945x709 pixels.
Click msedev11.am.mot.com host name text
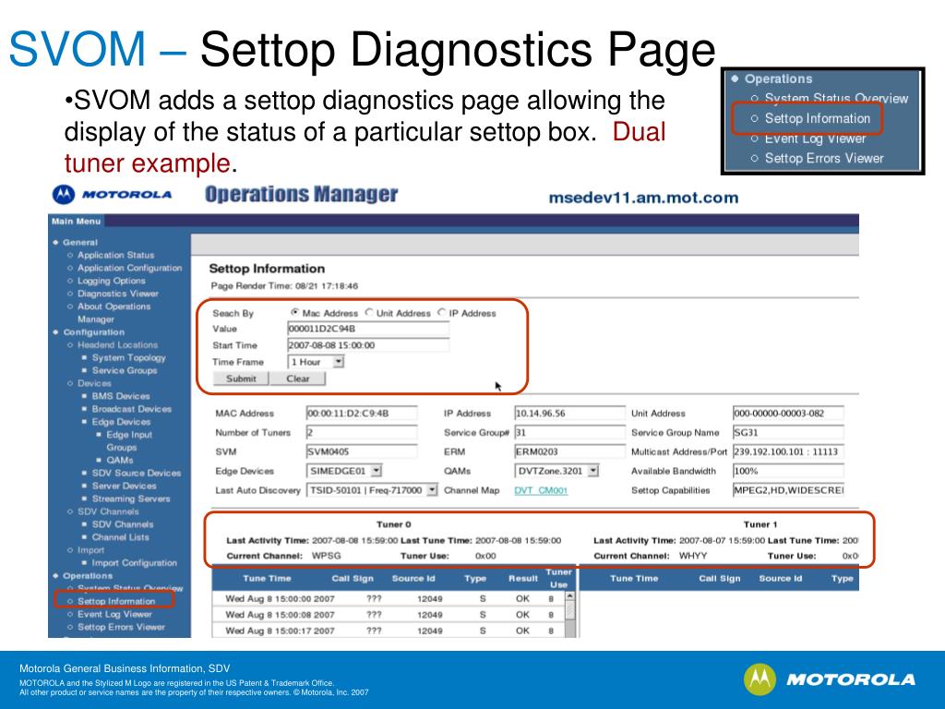click(643, 198)
